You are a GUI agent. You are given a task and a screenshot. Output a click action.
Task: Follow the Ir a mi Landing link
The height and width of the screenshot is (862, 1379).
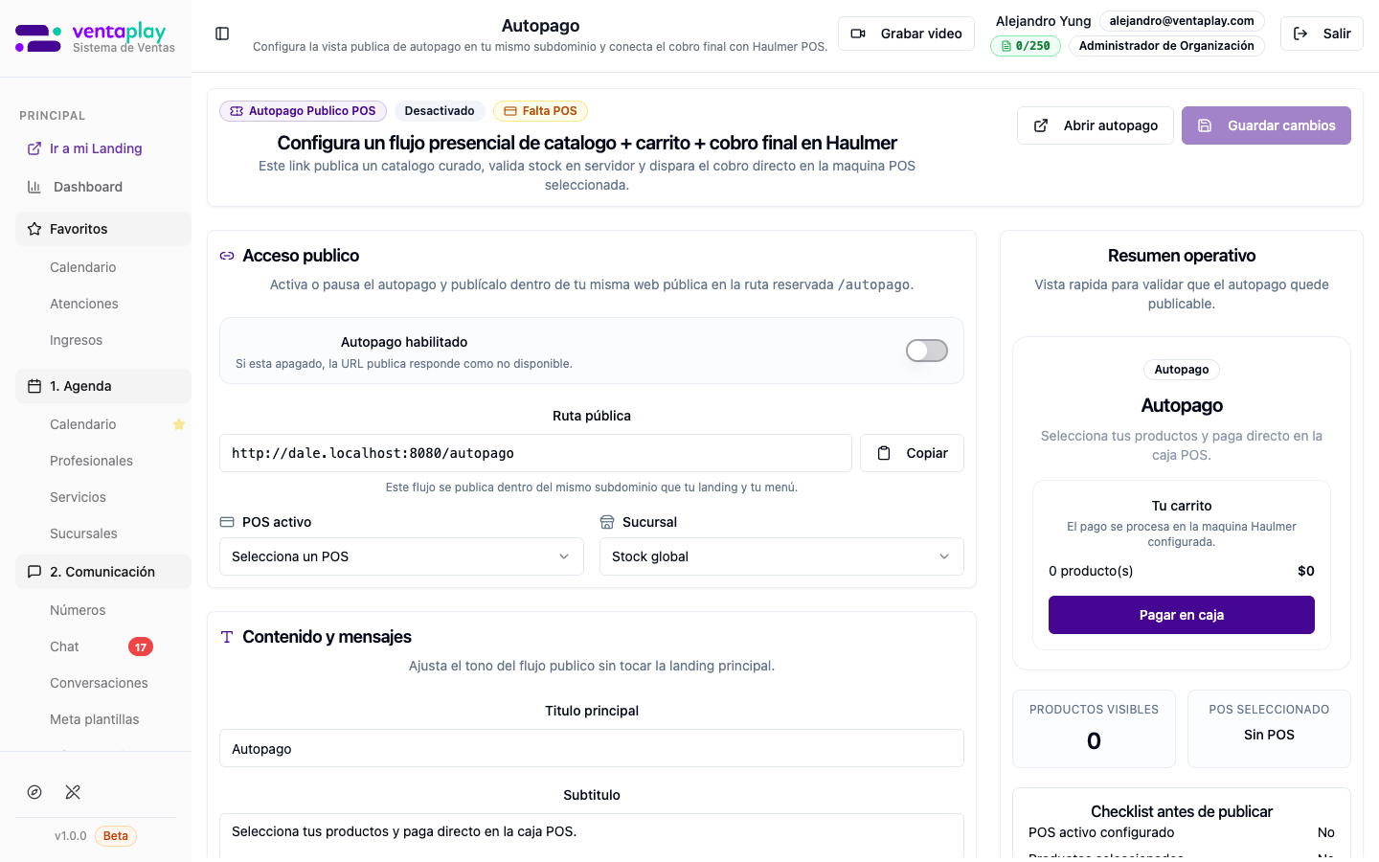coord(95,148)
